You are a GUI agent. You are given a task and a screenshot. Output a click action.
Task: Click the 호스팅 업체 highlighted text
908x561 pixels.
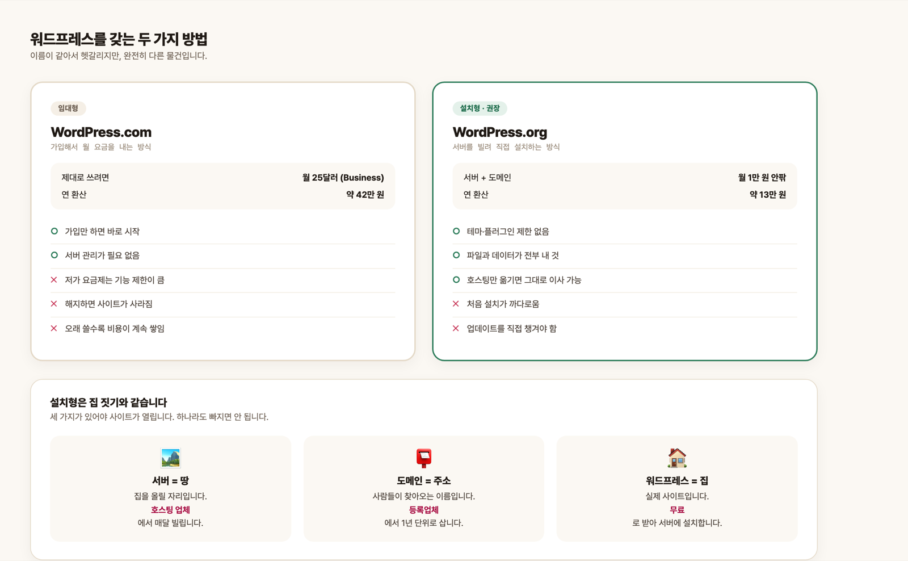[170, 510]
